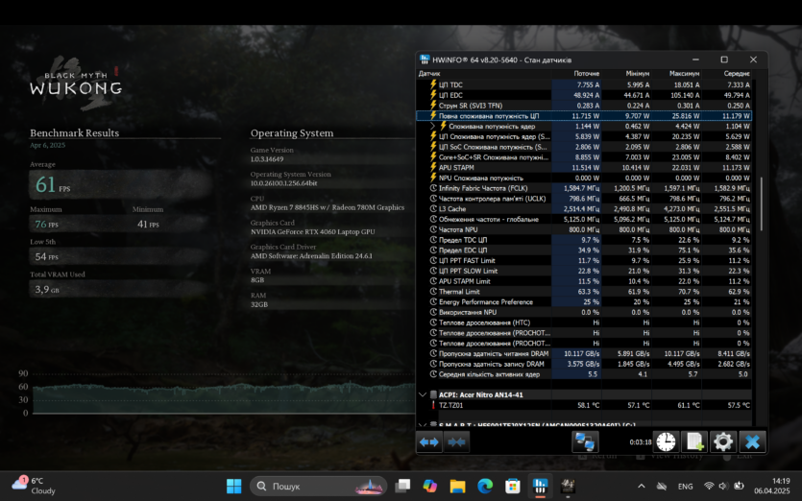Click the collapse columns inward arrows button
Image resolution: width=802 pixels, height=501 pixels.
tap(456, 441)
